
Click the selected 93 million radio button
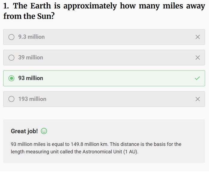coord(11,78)
